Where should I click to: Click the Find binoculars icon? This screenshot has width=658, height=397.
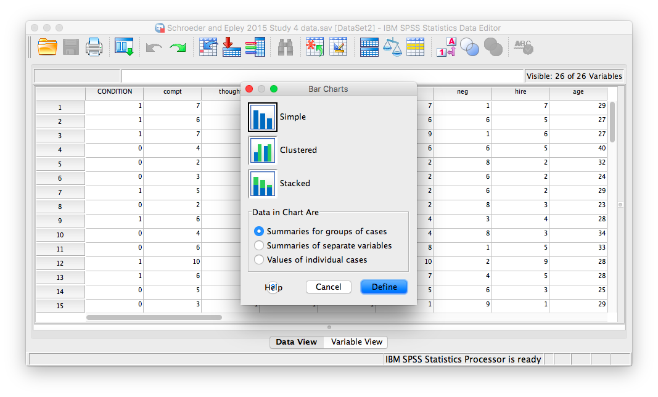tap(286, 47)
